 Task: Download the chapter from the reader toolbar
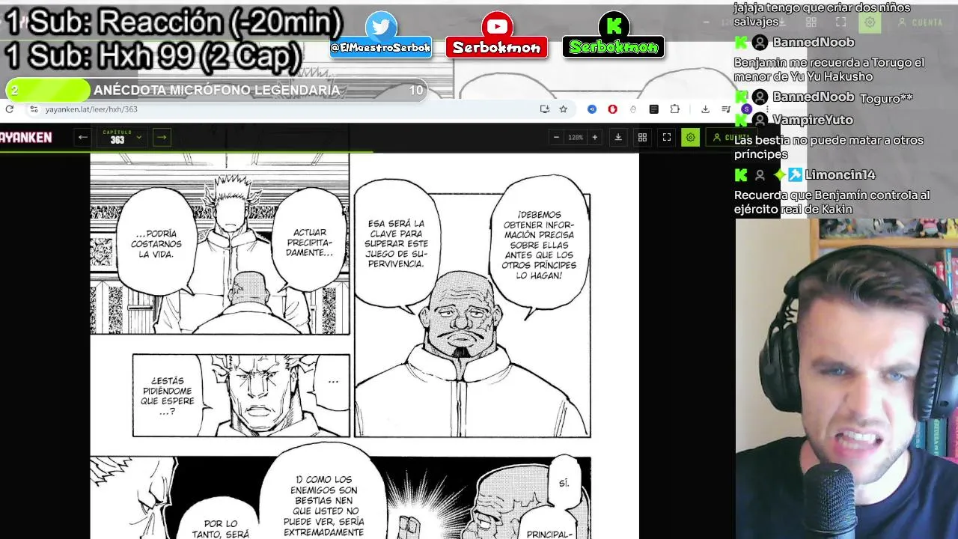coord(618,137)
